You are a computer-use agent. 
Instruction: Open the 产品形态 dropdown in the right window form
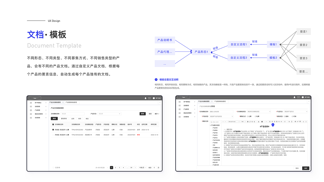pyautogui.click(x=296, y=111)
